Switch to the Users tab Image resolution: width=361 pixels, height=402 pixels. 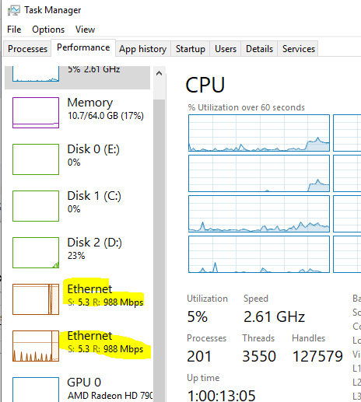click(x=226, y=49)
